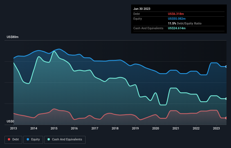Toggle the Debt series legend button
231x148 pixels.
[x=14, y=140]
